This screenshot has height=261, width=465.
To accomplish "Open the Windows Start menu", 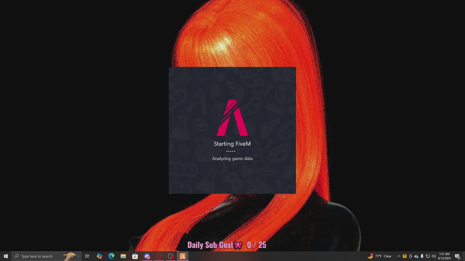I will pyautogui.click(x=6, y=256).
